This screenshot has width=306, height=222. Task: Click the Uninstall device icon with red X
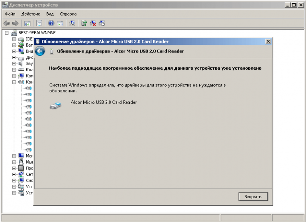point(93,23)
